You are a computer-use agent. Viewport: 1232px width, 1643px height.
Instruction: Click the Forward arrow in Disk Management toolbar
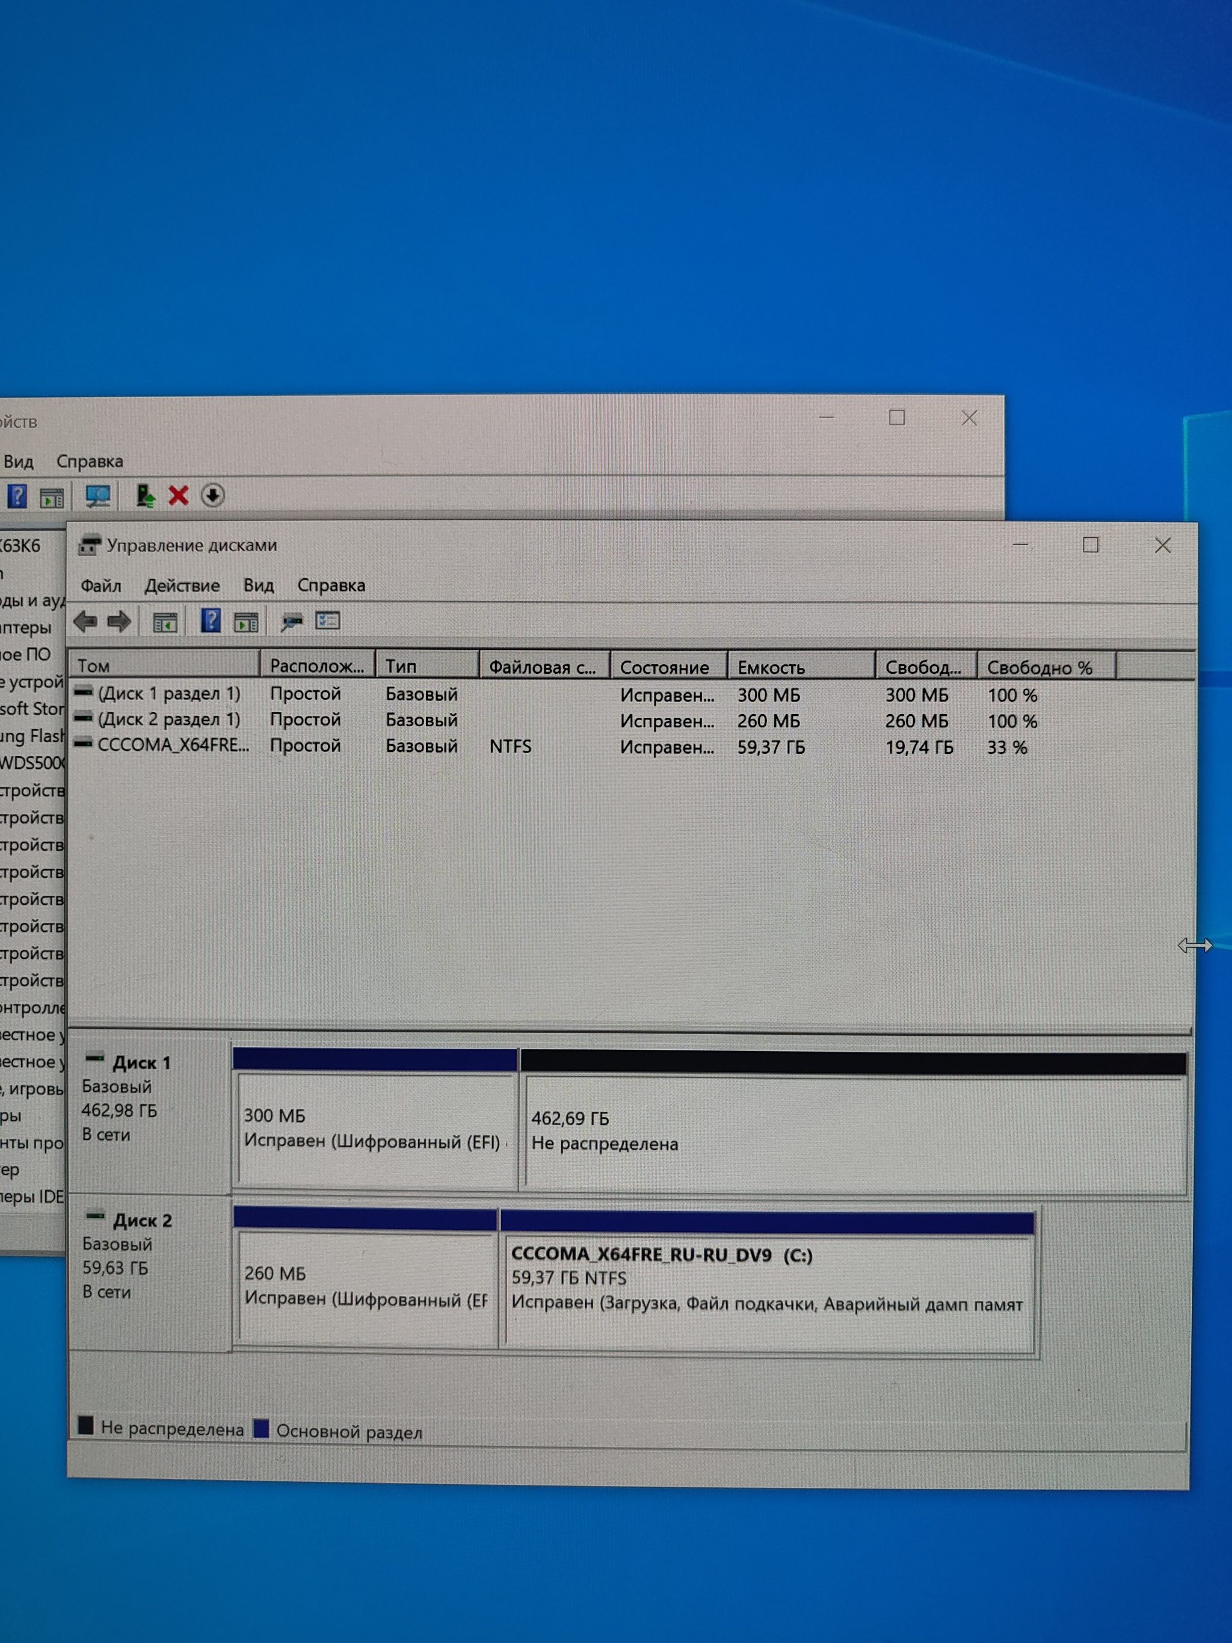[x=120, y=621]
